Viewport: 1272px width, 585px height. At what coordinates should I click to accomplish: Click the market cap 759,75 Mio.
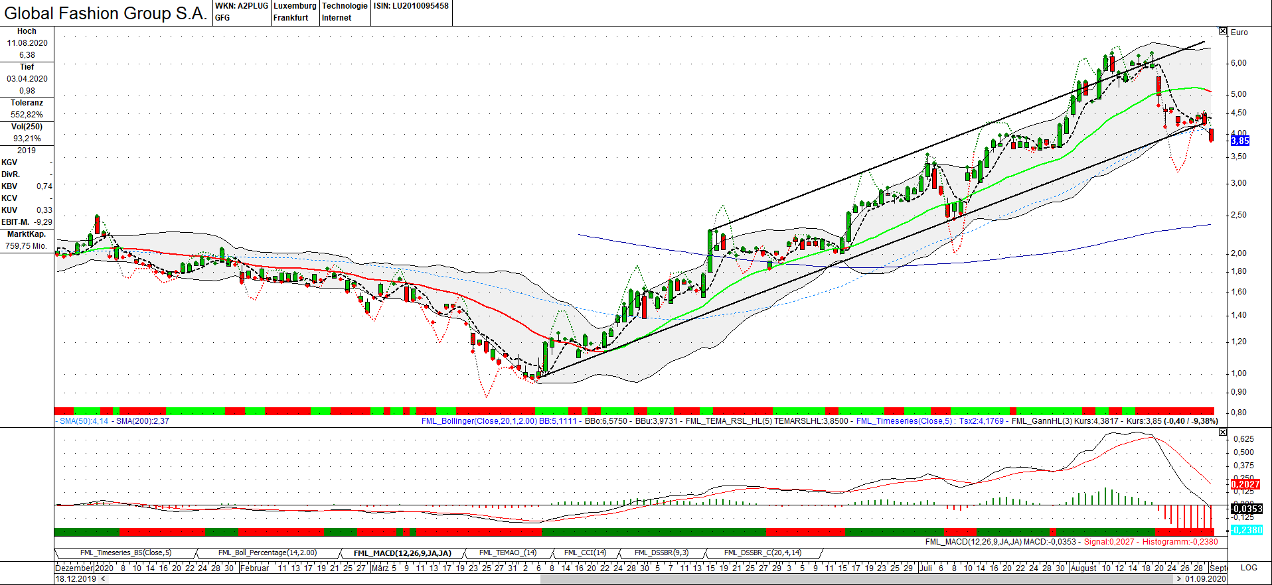27,246
